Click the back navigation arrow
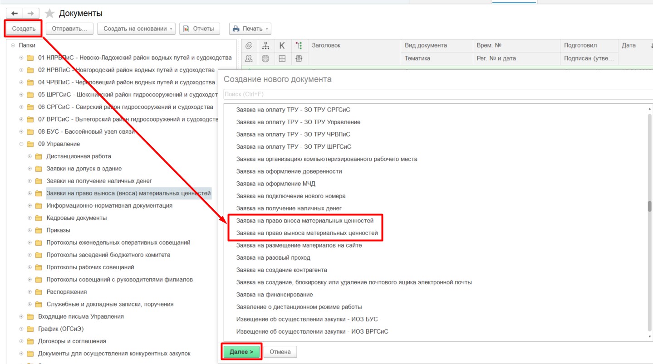Screen dimensions: 653x364 (x=14, y=14)
